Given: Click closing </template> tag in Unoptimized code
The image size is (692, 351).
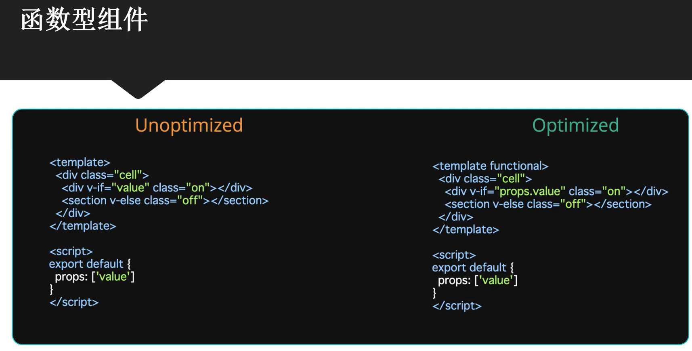Looking at the screenshot, I should coord(82,226).
